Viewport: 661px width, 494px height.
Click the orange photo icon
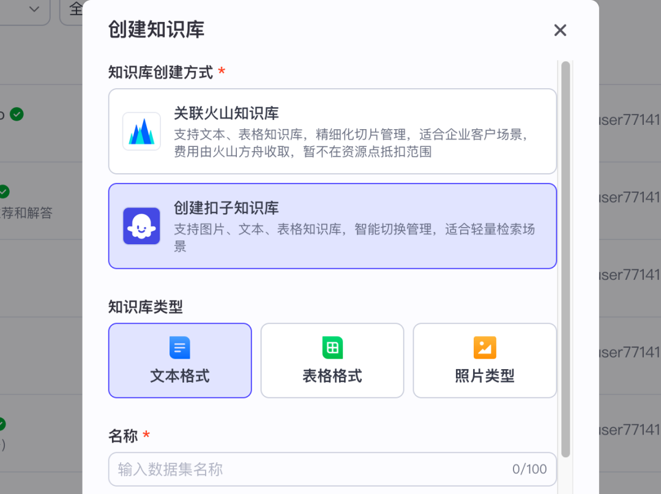pyautogui.click(x=485, y=348)
